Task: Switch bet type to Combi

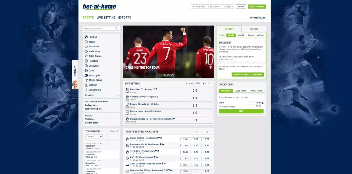Action: click(x=241, y=35)
